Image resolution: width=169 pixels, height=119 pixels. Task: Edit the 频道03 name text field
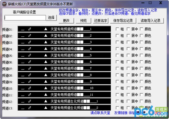click(64, 42)
